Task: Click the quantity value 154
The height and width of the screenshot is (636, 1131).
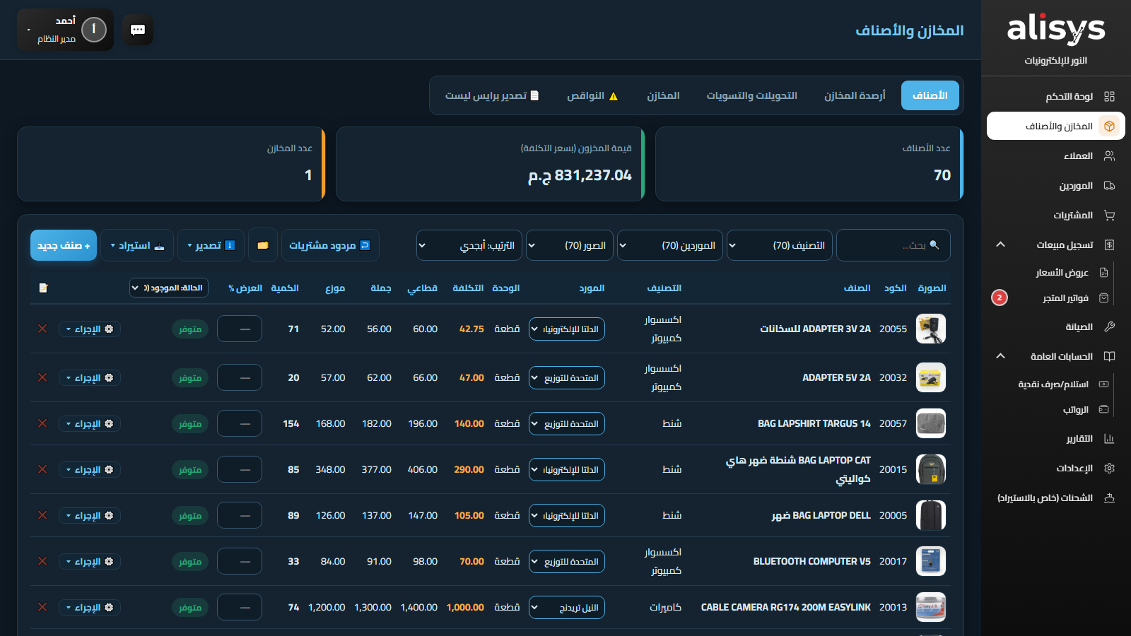Action: [291, 423]
